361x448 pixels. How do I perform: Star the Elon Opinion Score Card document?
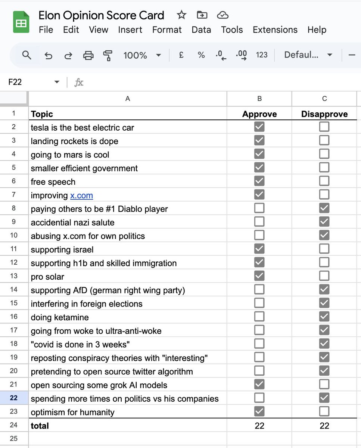pos(181,15)
